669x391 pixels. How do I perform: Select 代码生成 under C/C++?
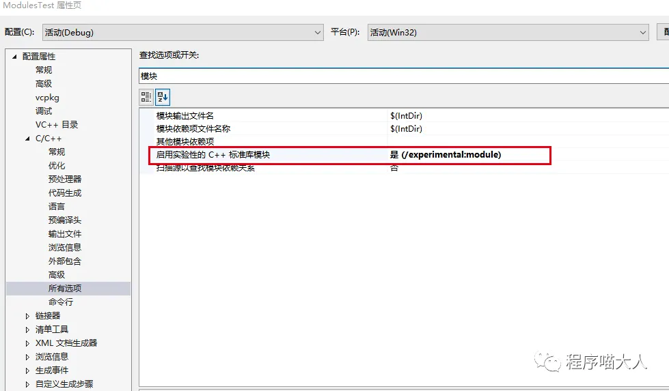[x=65, y=193]
